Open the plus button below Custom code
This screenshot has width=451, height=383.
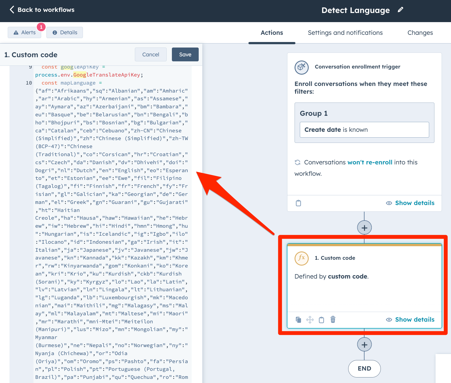364,344
